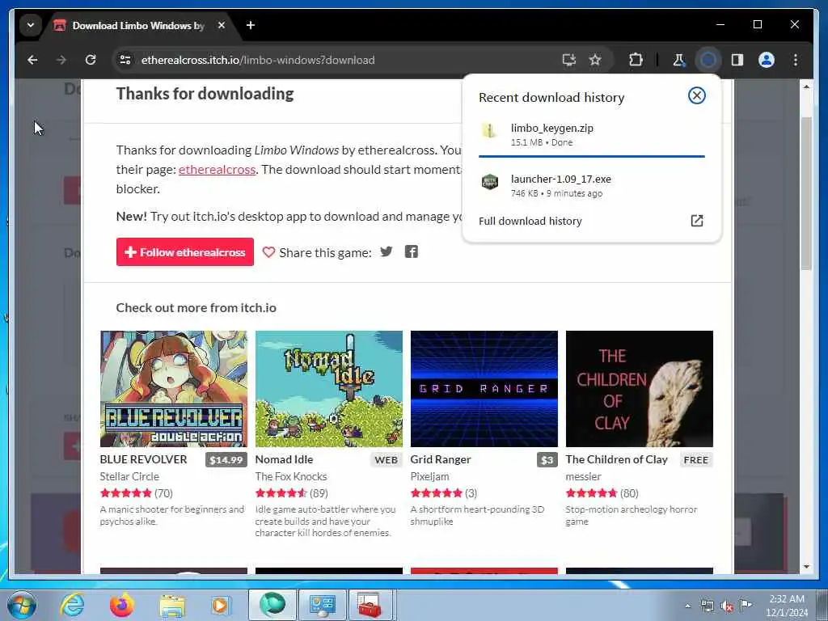Open launcher-1.09_17.exe from download history
The width and height of the screenshot is (828, 621).
point(591,185)
